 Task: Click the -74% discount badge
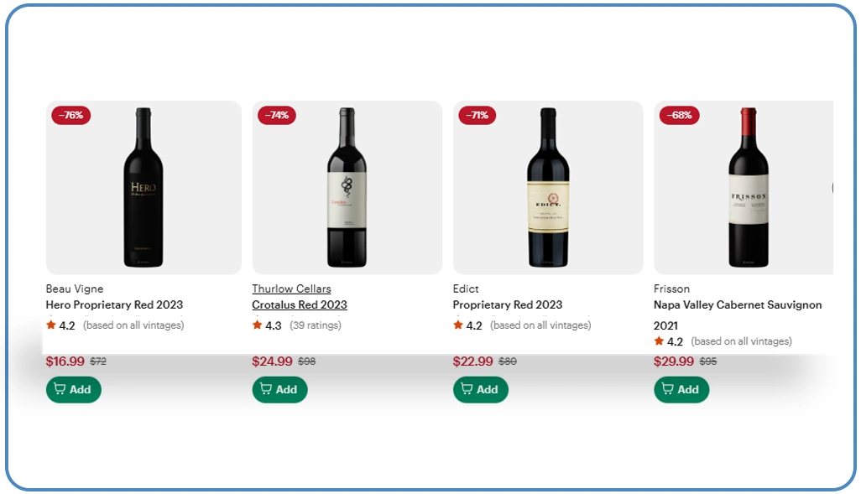tap(277, 115)
